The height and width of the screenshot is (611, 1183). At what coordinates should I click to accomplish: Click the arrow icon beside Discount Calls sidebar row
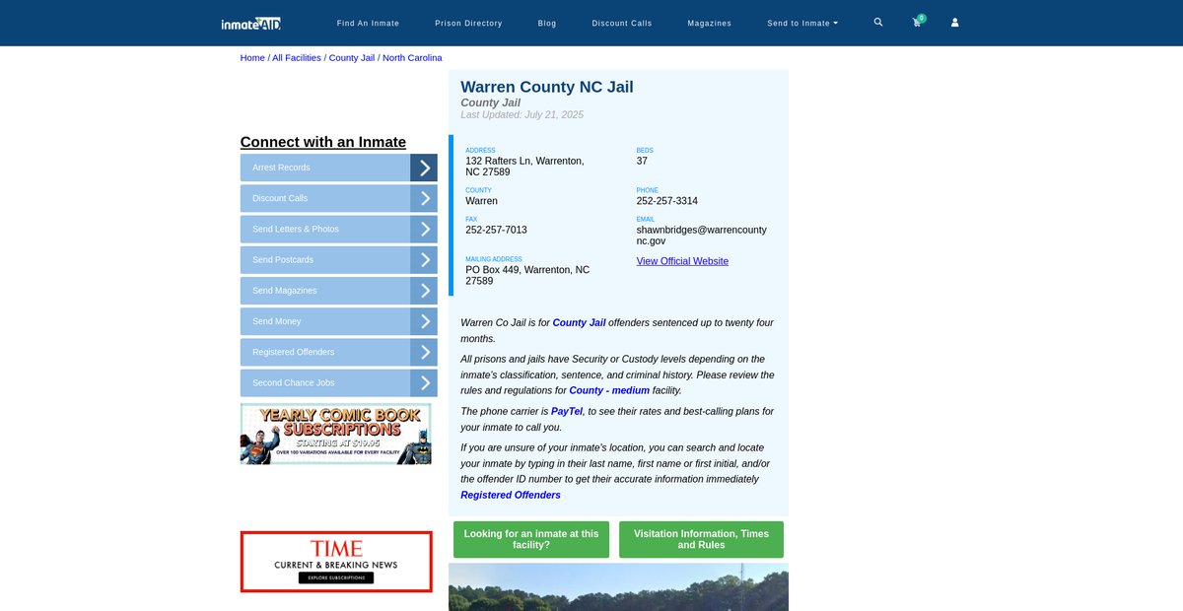pos(424,198)
